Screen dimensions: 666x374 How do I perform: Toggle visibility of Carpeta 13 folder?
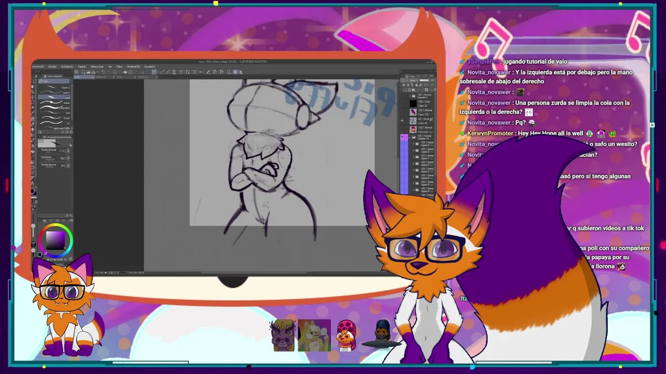pyautogui.click(x=402, y=137)
